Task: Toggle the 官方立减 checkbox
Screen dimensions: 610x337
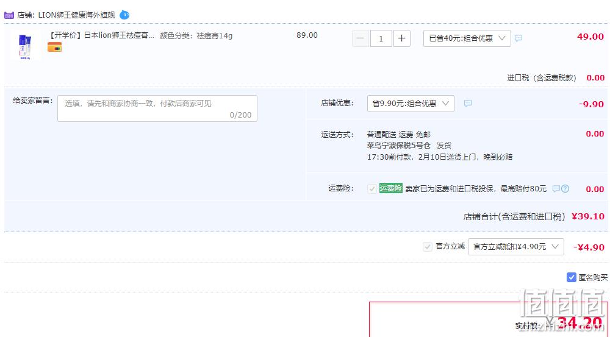Action: coord(428,247)
